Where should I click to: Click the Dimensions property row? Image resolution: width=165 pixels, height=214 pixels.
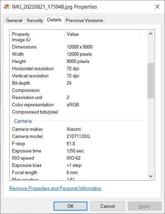click(x=78, y=47)
